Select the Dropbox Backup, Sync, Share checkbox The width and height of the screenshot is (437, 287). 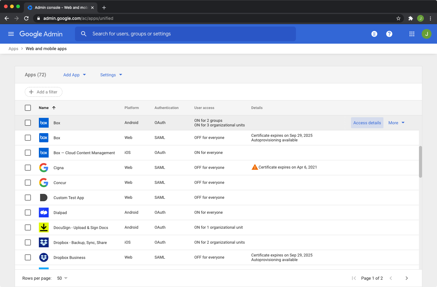[28, 242]
